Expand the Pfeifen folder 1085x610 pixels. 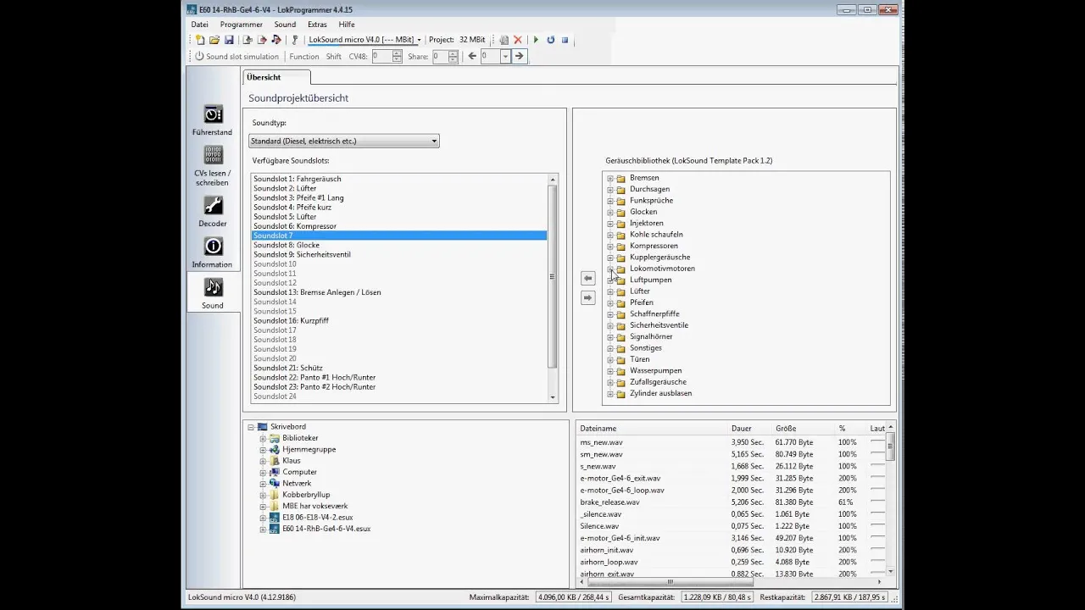coord(610,302)
